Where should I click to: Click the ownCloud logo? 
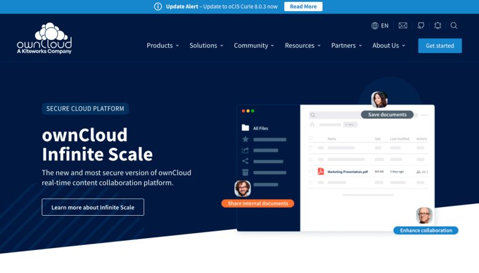44,39
